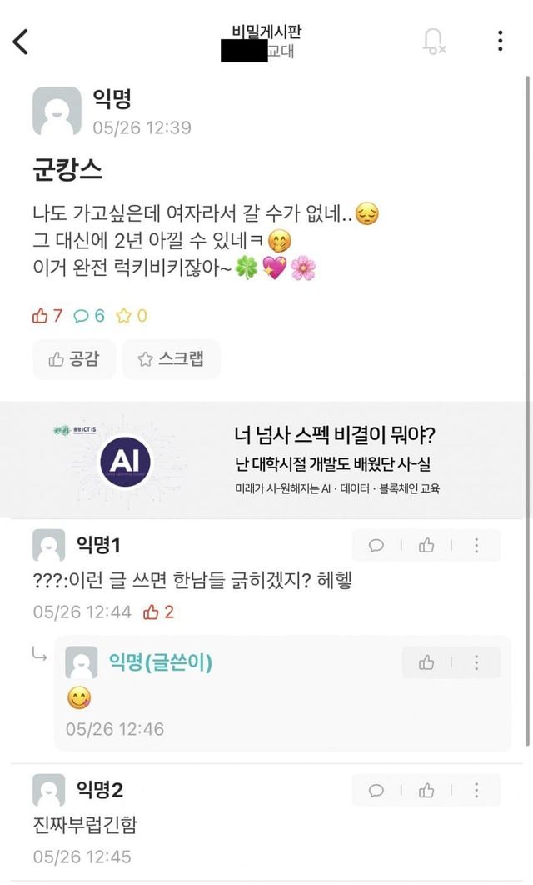Like 익명2's comment with thumbs-up
Screen dimensions: 533x885
[x=426, y=790]
